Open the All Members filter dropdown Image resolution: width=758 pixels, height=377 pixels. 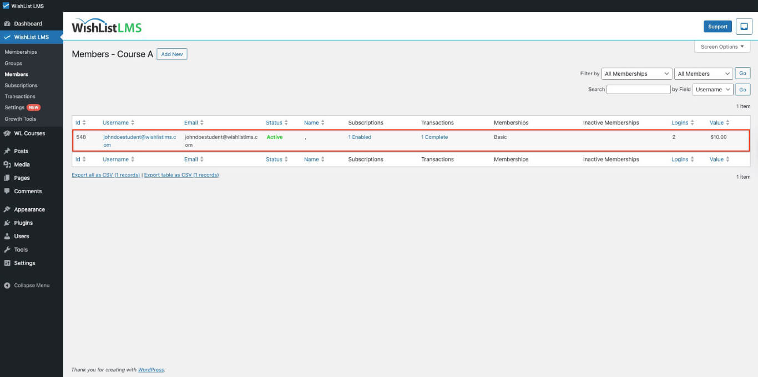(x=704, y=74)
